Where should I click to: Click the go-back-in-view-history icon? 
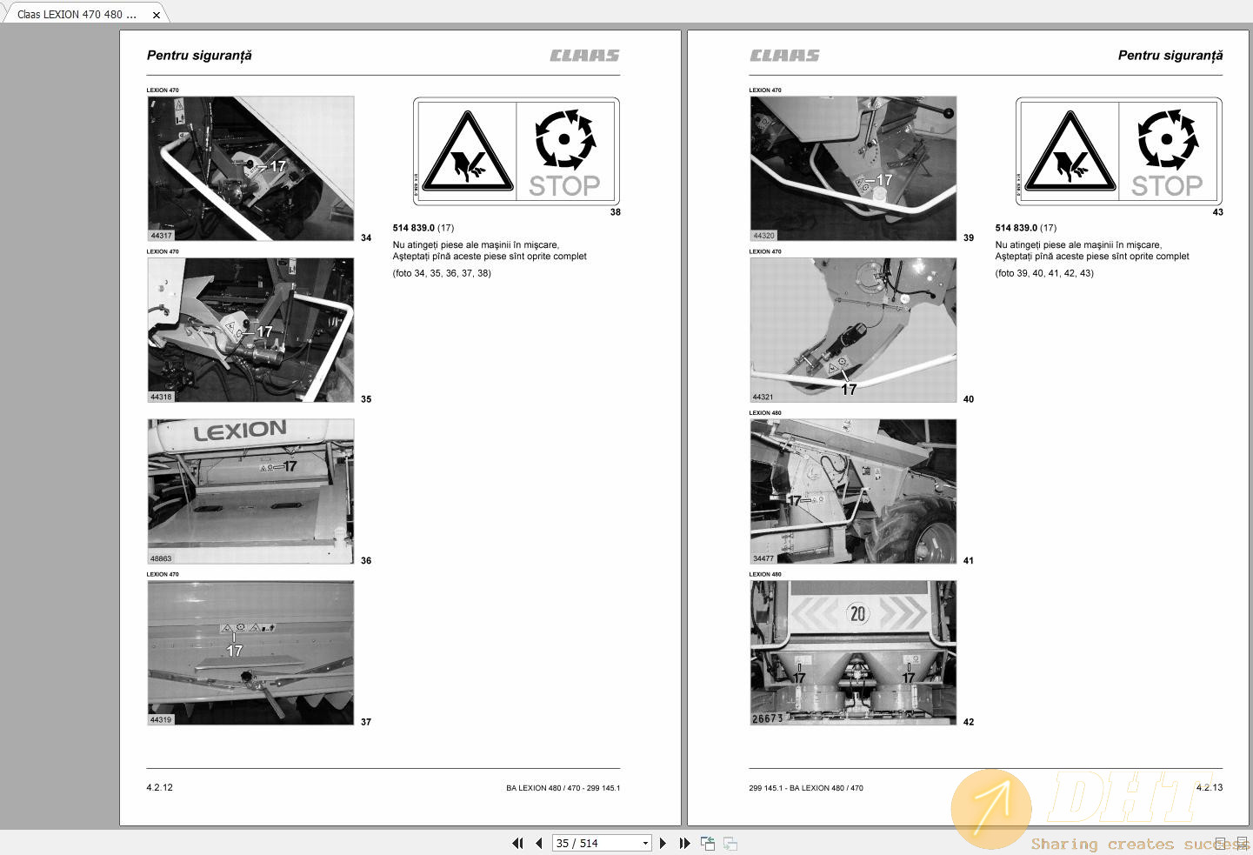tap(708, 843)
